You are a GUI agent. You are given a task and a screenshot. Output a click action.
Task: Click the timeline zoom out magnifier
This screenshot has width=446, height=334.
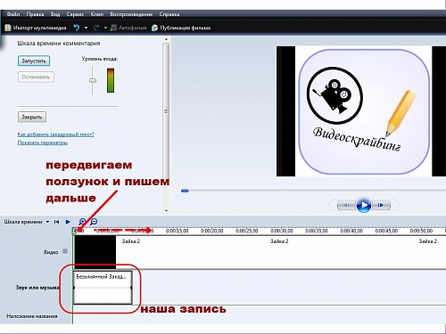94,222
